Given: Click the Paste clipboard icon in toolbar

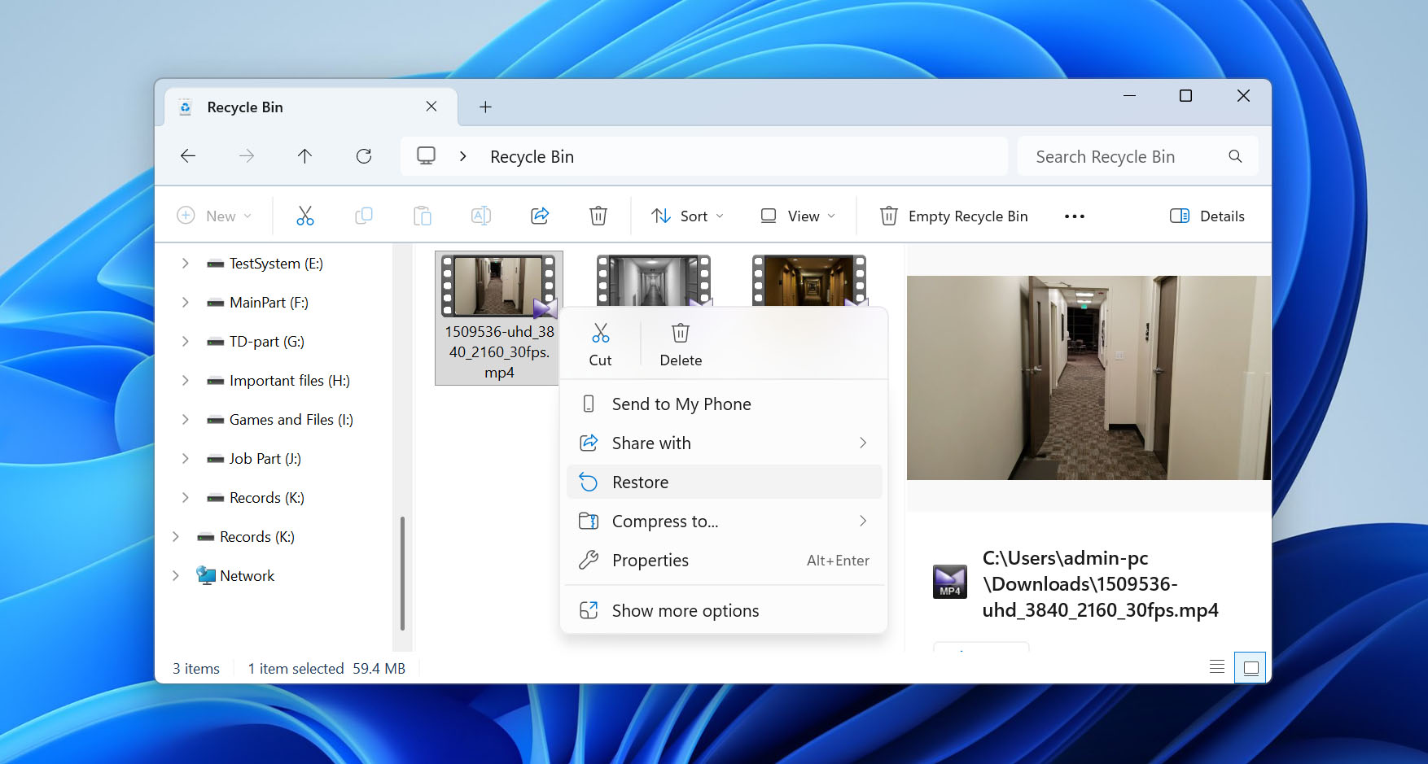Looking at the screenshot, I should (423, 216).
